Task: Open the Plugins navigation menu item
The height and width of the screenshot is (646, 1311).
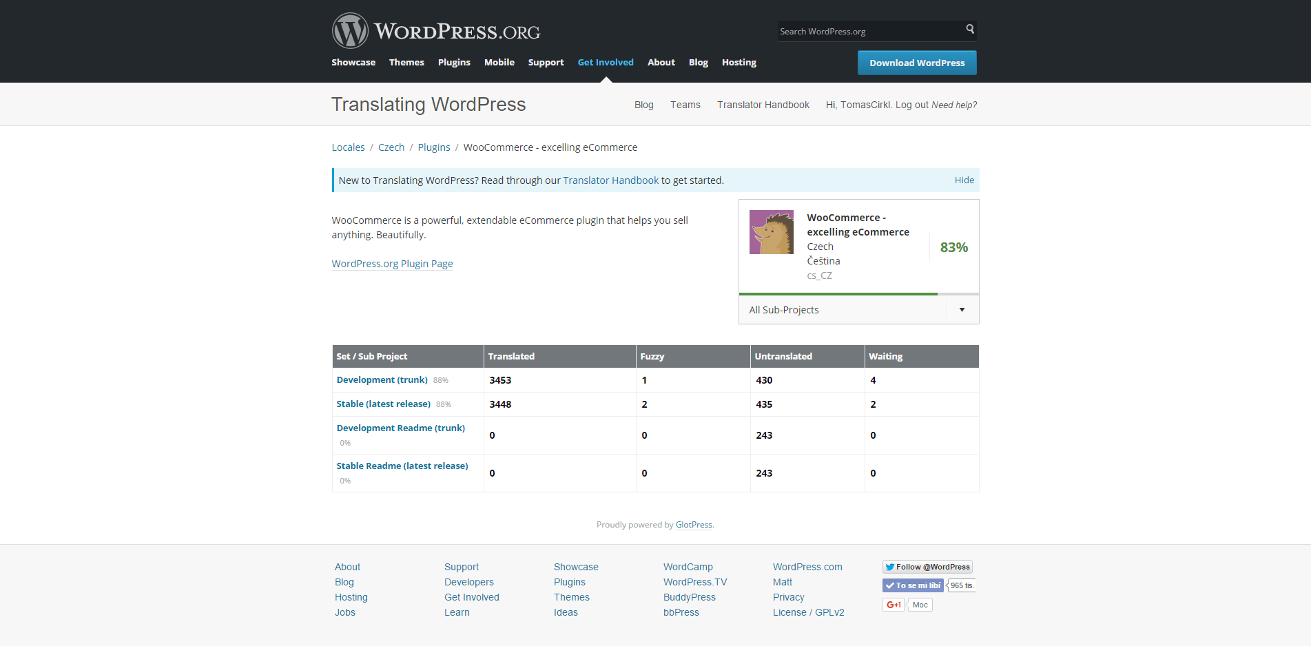Action: point(454,62)
